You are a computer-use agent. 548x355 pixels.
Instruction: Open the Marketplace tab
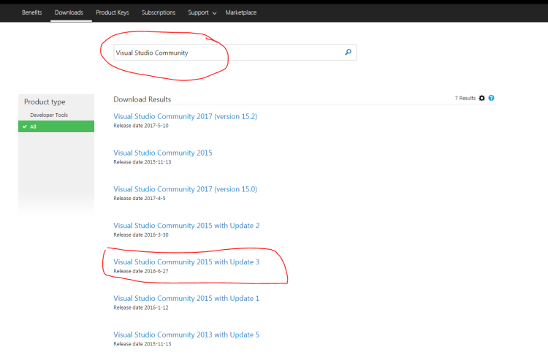241,12
